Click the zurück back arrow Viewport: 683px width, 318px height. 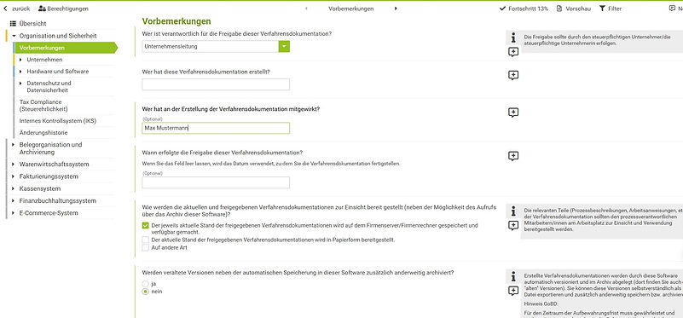6,9
